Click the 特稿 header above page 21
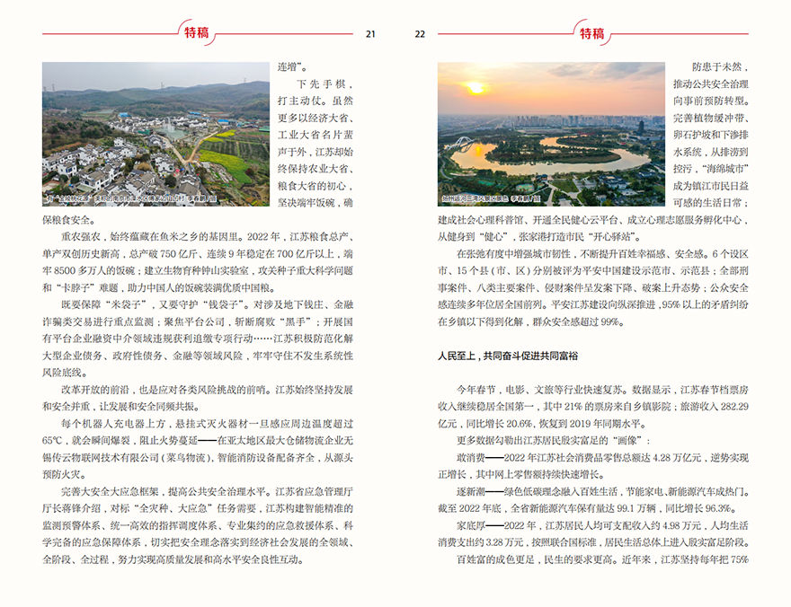The height and width of the screenshot is (607, 791). click(196, 33)
